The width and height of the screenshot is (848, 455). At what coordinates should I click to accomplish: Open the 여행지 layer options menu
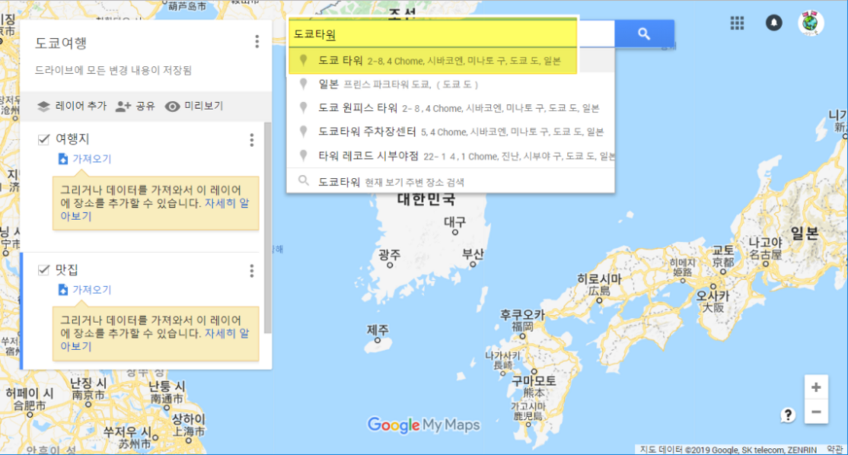click(x=252, y=140)
